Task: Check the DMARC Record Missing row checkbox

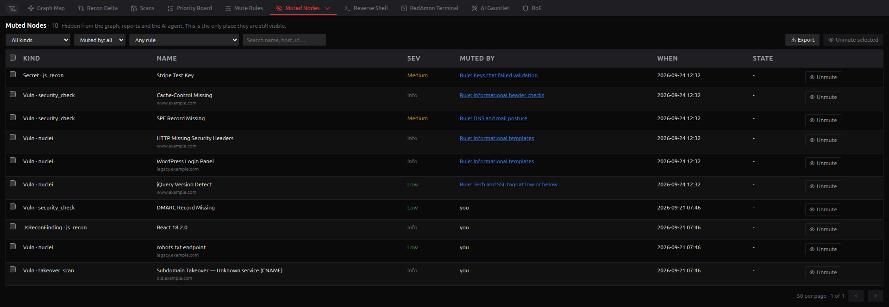Action: click(13, 207)
